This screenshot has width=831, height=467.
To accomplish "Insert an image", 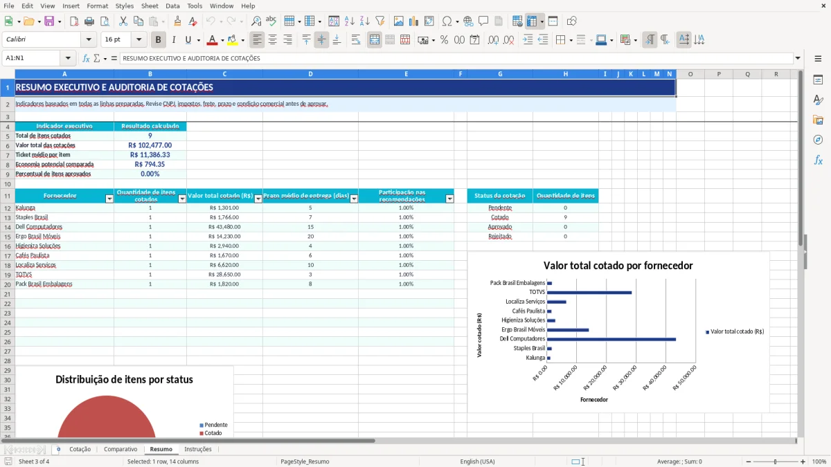I will 399,21.
